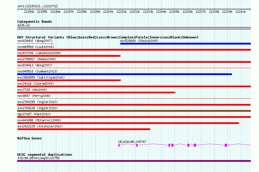The width and height of the screenshot is (259, 172).
Task: Click the nsv470706 (Jakobsson2008) label
Action: (x=39, y=53)
